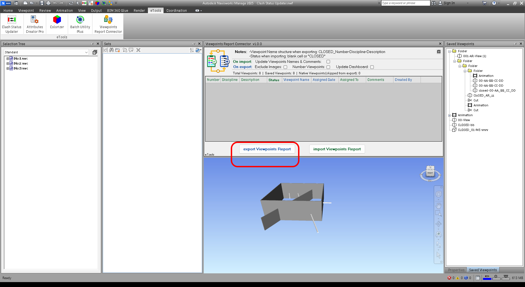Open the Customize Quick Access Toolbar dropdown

(116, 3)
